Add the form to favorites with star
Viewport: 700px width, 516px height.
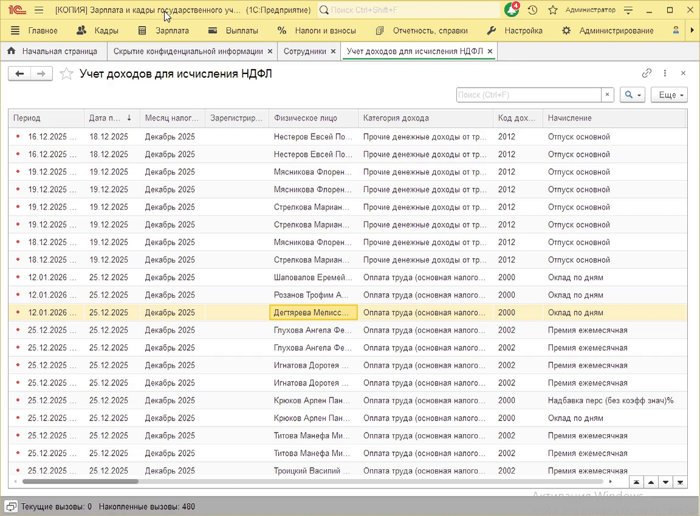(x=66, y=73)
